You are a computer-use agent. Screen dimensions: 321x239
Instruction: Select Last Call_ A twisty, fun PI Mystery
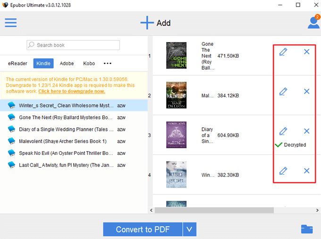point(74,165)
